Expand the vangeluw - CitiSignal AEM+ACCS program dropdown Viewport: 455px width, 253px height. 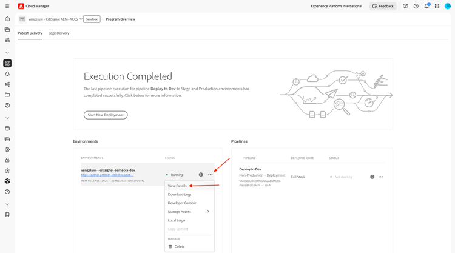point(81,19)
